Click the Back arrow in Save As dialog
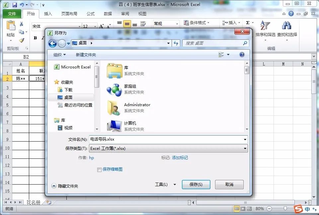The width and height of the screenshot is (319, 215). pyautogui.click(x=52, y=43)
